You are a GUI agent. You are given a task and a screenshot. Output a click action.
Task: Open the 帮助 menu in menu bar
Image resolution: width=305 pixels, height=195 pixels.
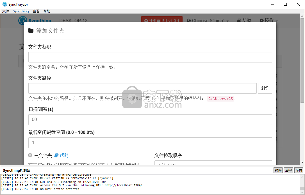[47, 11]
